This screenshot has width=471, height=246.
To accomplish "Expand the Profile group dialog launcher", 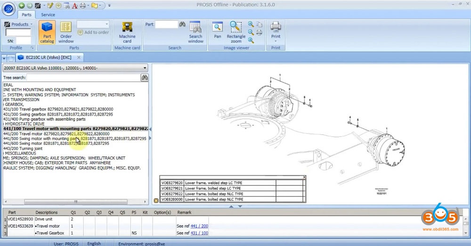I will click(32, 48).
